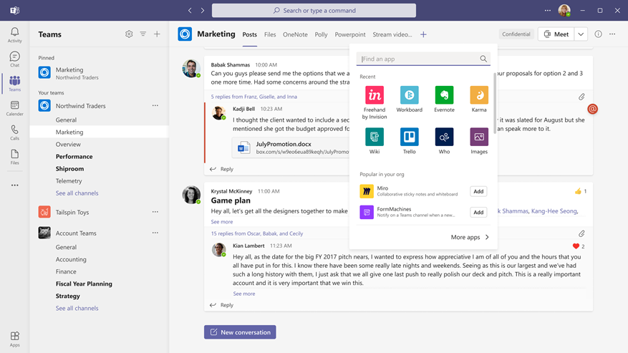Open profile avatar in title bar

[x=564, y=11]
